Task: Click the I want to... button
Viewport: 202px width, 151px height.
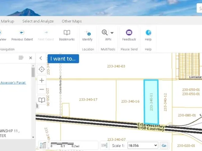Action: 63,59
